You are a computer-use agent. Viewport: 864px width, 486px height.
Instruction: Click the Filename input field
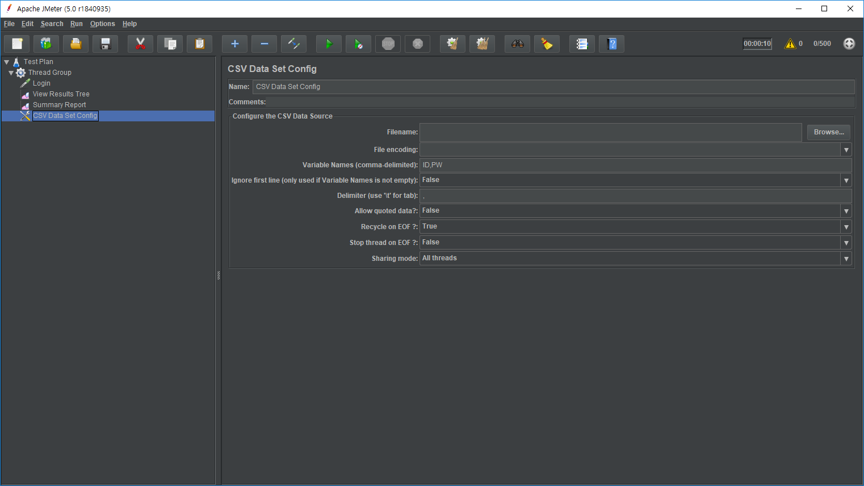[611, 132]
